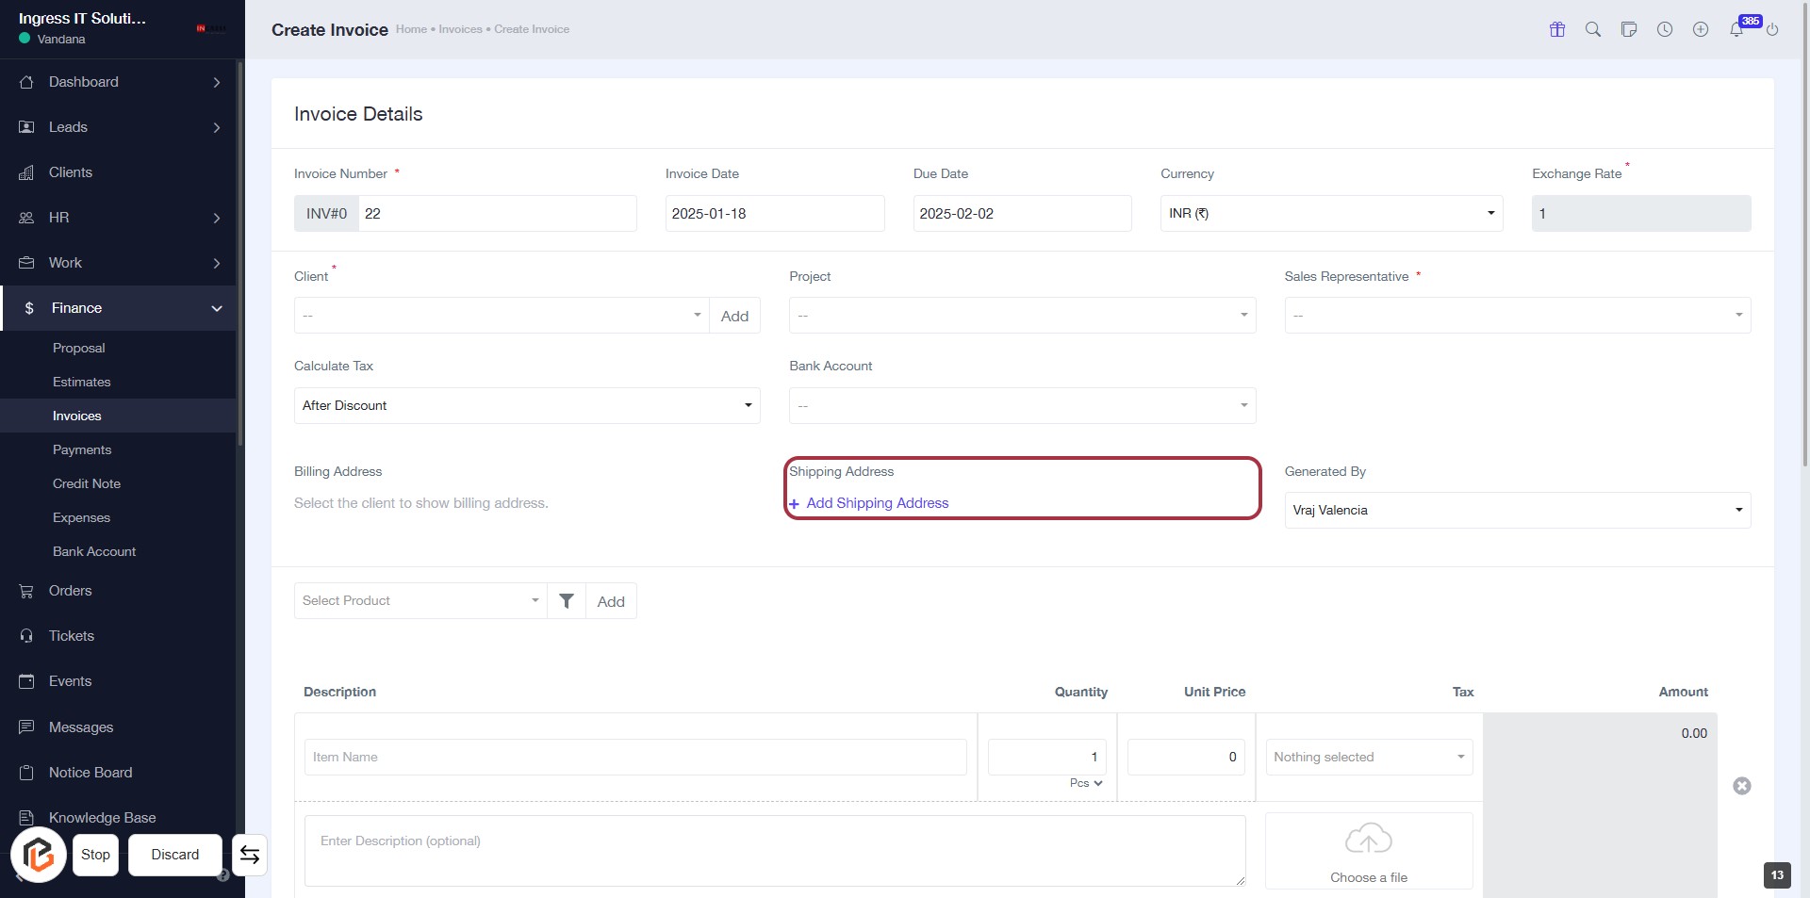Image resolution: width=1810 pixels, height=898 pixels.
Task: Expand the Calculate Tax dropdown
Action: point(526,406)
